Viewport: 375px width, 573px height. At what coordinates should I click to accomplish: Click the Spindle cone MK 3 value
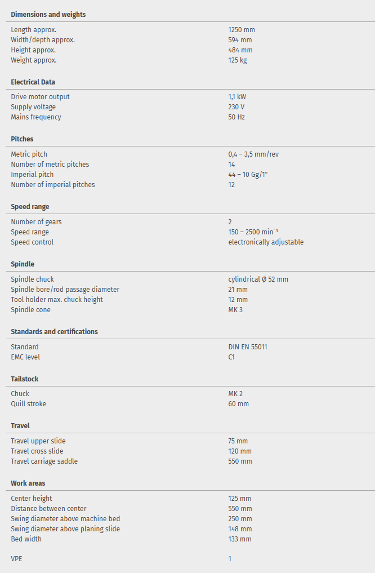[235, 310]
